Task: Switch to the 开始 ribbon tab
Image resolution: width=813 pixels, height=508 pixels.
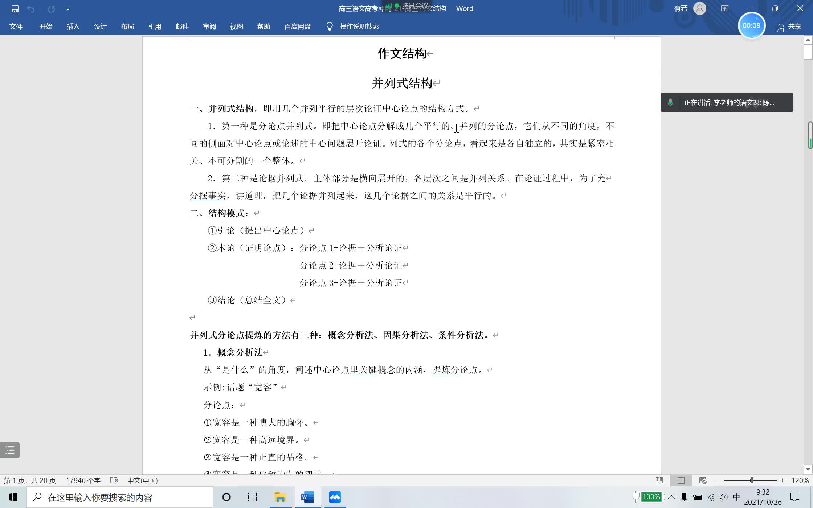Action: pos(46,26)
